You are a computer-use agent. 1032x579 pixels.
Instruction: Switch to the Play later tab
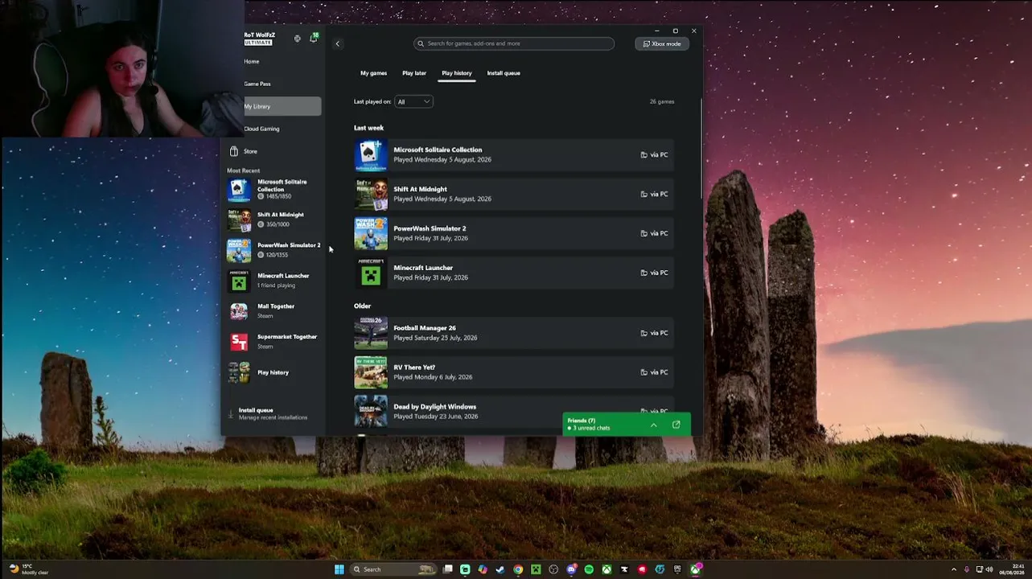click(x=414, y=73)
